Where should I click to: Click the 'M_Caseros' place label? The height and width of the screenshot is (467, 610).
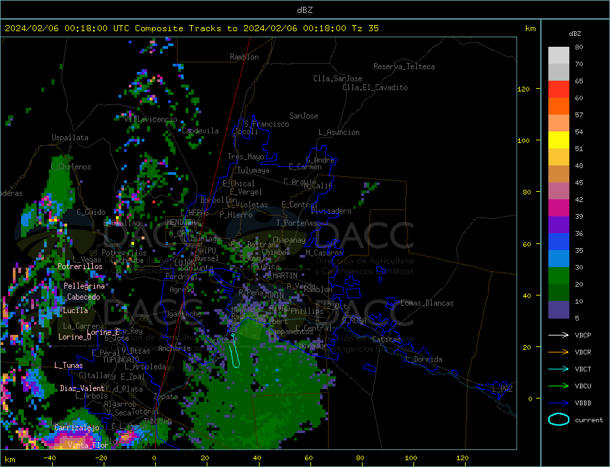(324, 253)
